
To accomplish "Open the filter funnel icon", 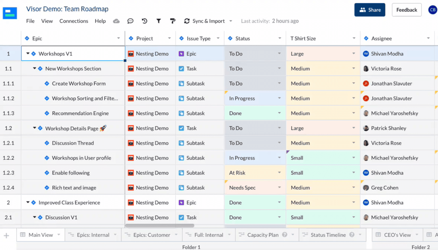I will point(159,21).
